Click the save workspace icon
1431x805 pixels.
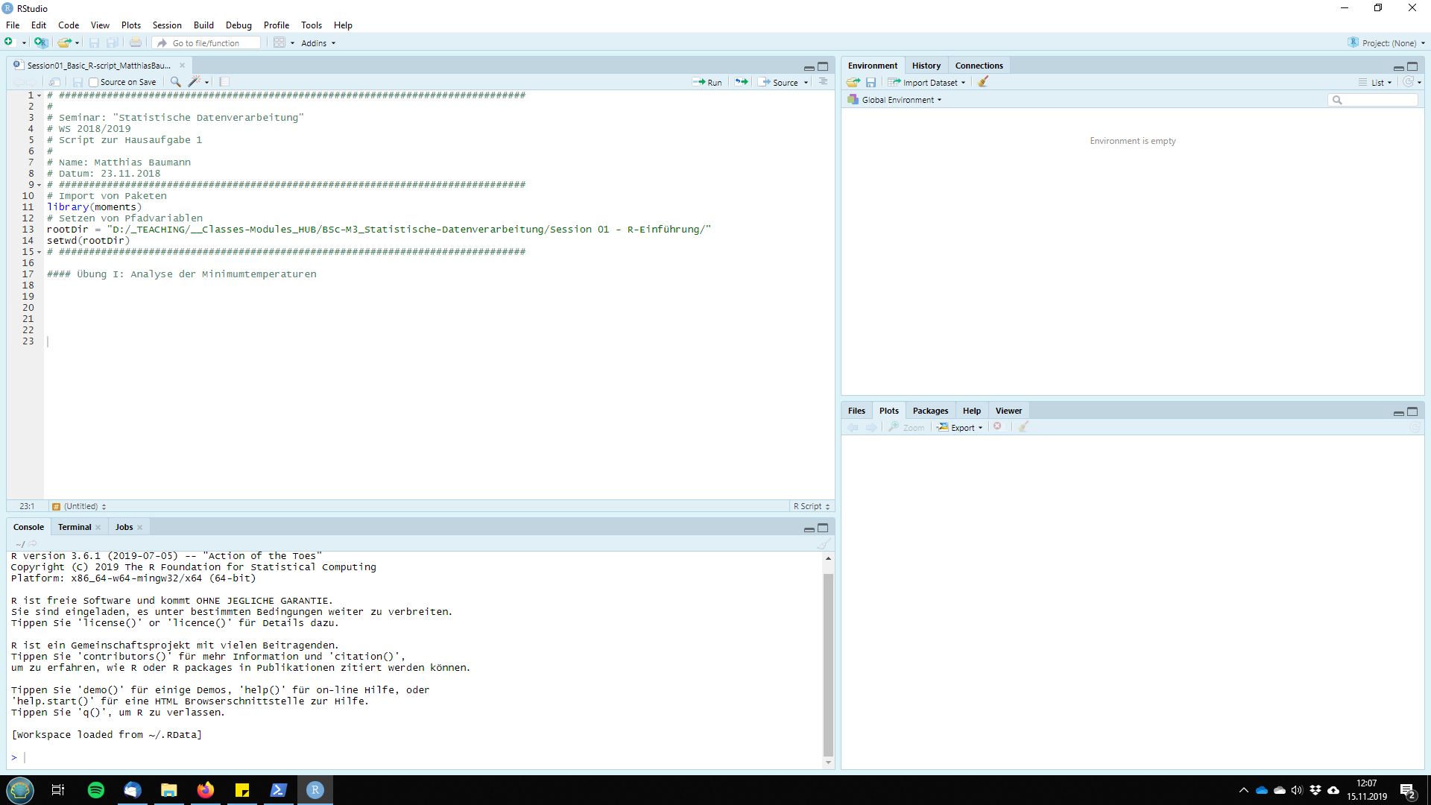pos(871,82)
